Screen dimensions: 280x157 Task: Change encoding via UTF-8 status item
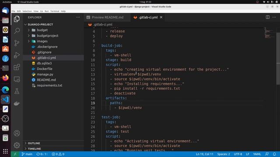coord(238,154)
